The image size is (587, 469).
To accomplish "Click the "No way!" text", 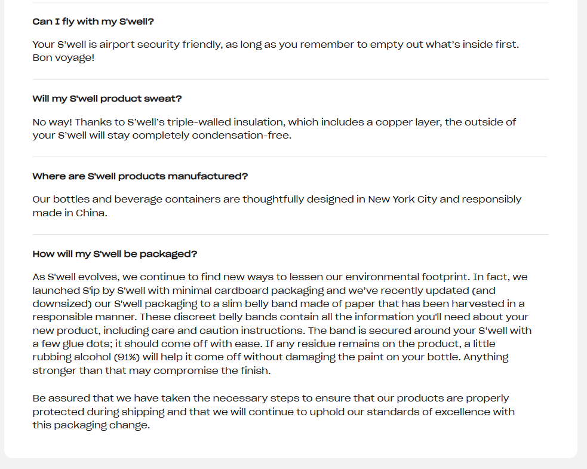I will 53,122.
